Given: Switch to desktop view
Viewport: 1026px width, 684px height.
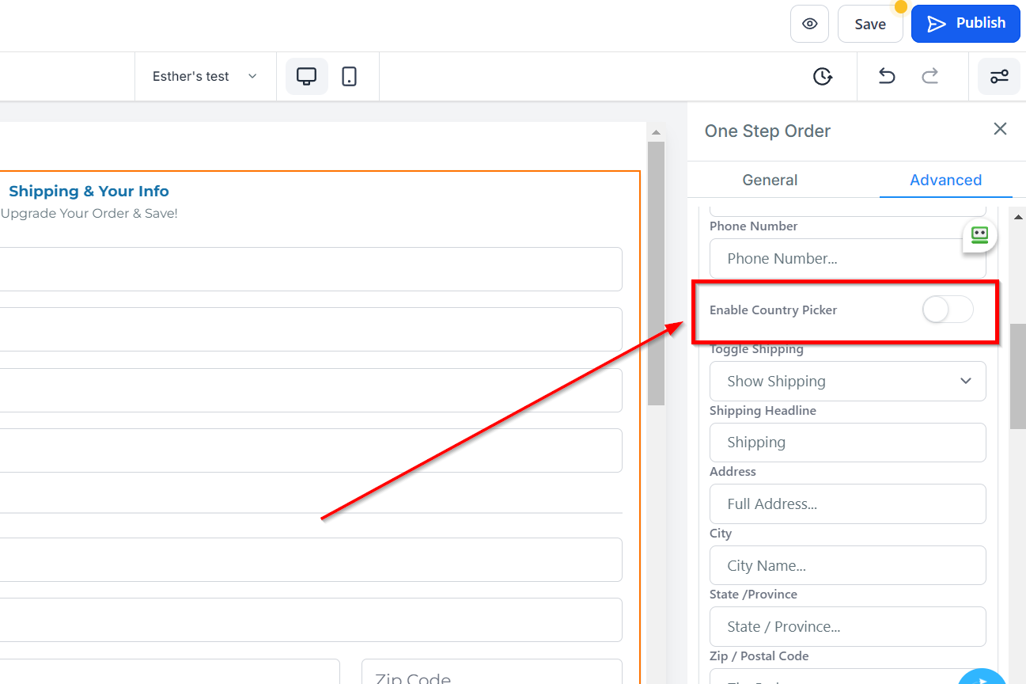Looking at the screenshot, I should pos(306,76).
